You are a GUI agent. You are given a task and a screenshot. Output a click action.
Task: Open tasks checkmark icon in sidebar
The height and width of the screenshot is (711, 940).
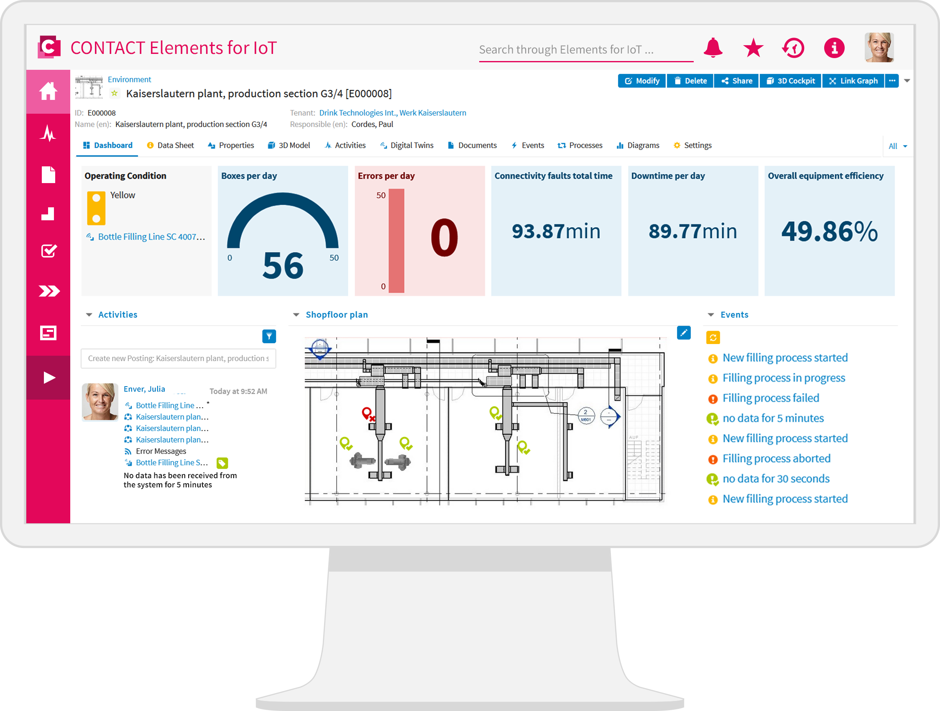pyautogui.click(x=49, y=251)
